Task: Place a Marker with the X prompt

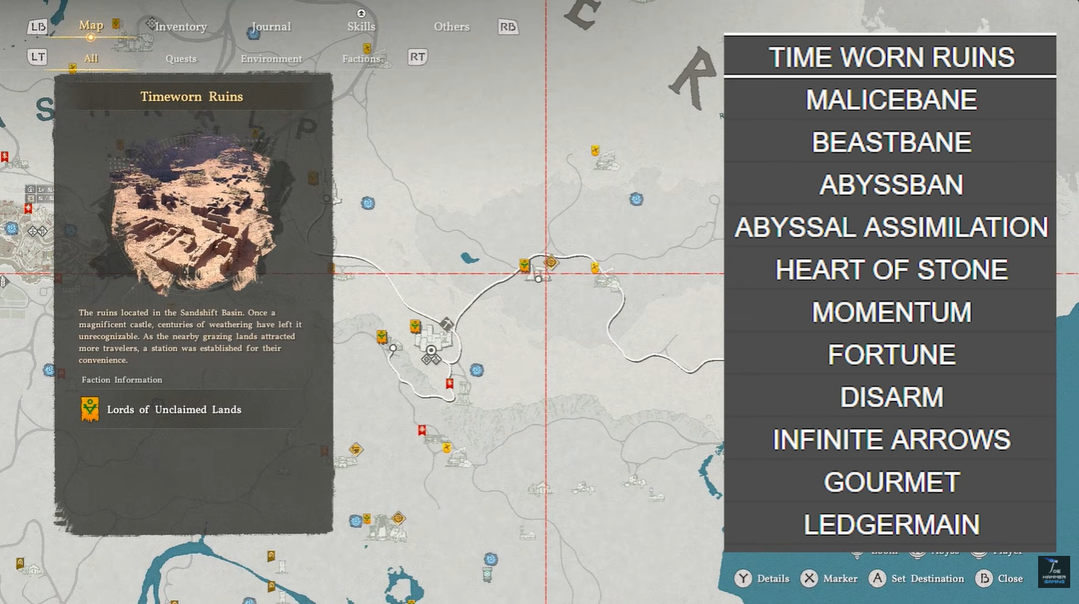Action: [x=829, y=578]
